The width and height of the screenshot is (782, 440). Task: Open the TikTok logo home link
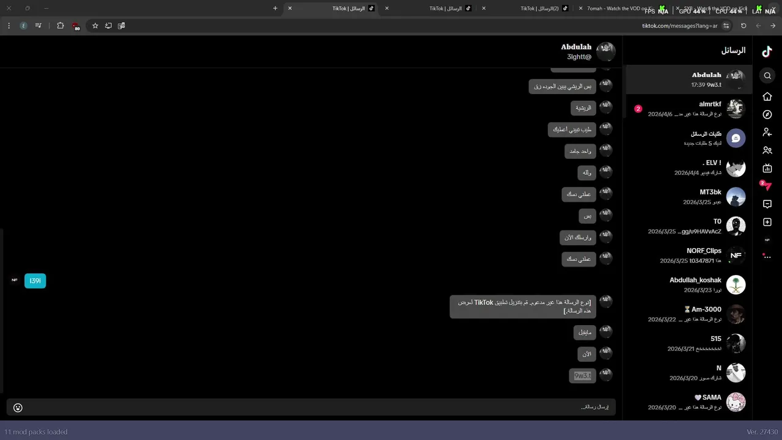pos(767,52)
